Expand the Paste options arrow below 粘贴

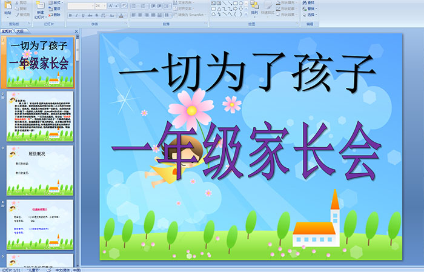pyautogui.click(x=8, y=16)
